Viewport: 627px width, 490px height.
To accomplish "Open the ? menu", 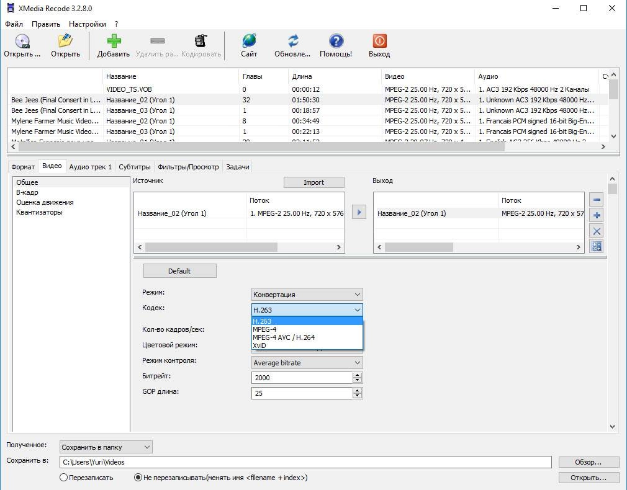I will click(x=116, y=24).
